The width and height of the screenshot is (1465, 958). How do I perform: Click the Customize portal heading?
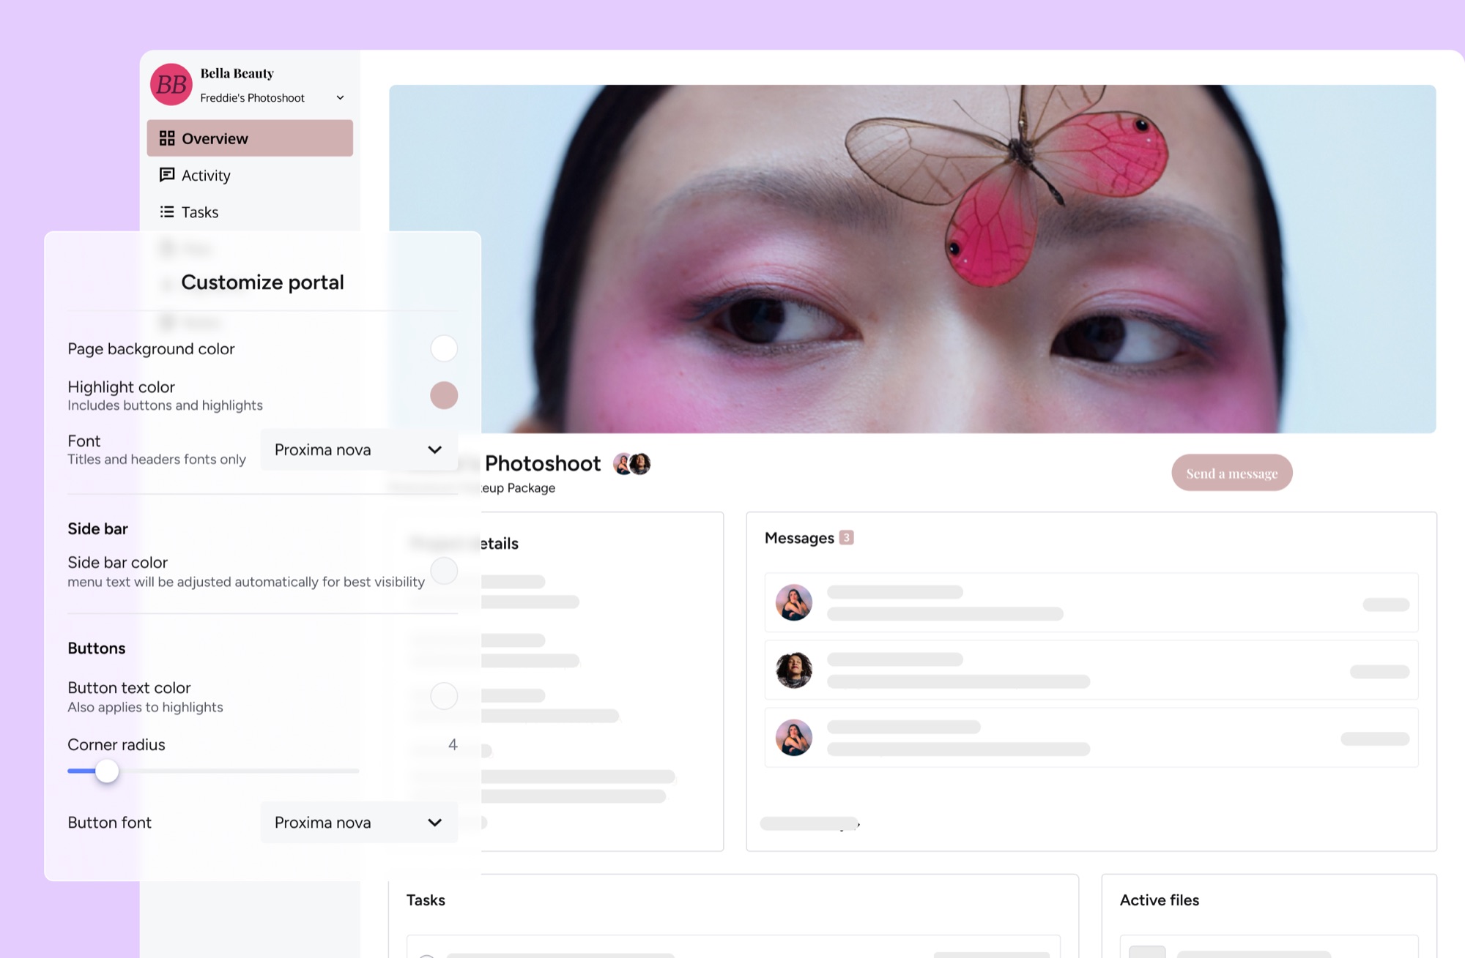[262, 282]
